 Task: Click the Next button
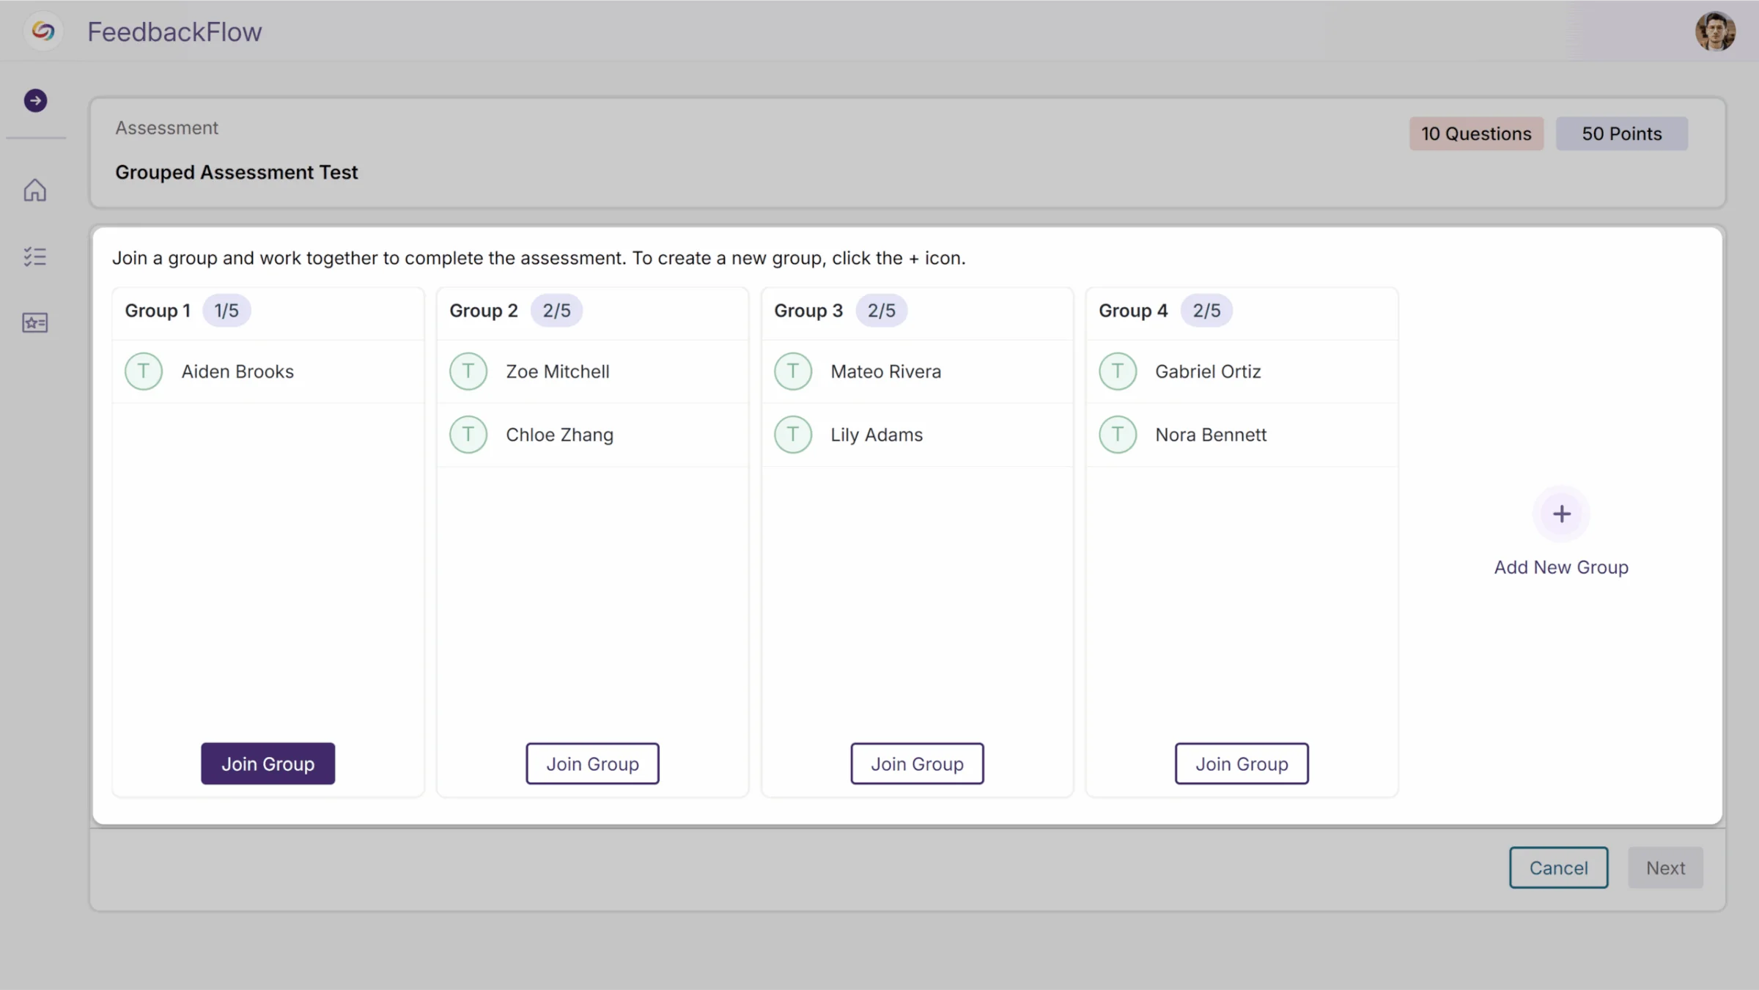[x=1665, y=868]
